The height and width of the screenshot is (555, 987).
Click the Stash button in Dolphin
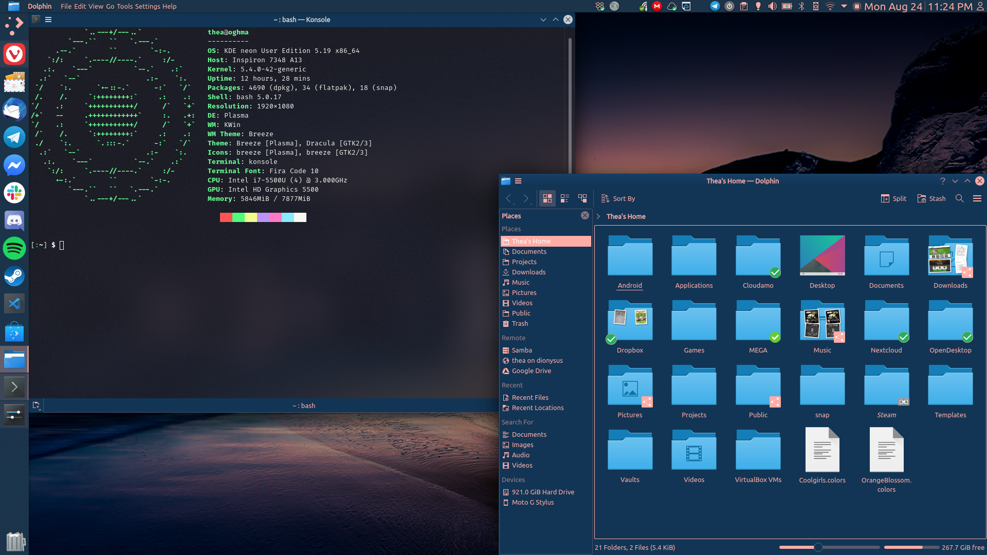point(931,198)
